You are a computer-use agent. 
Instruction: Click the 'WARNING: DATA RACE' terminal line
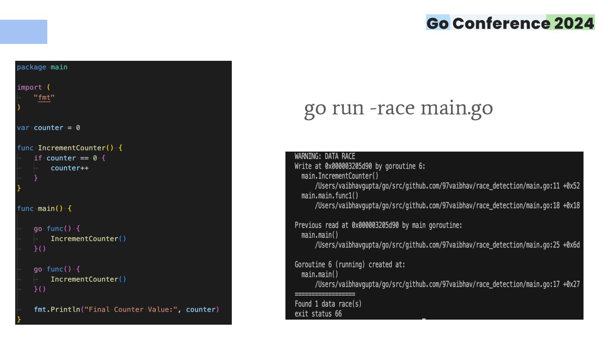[x=325, y=156]
